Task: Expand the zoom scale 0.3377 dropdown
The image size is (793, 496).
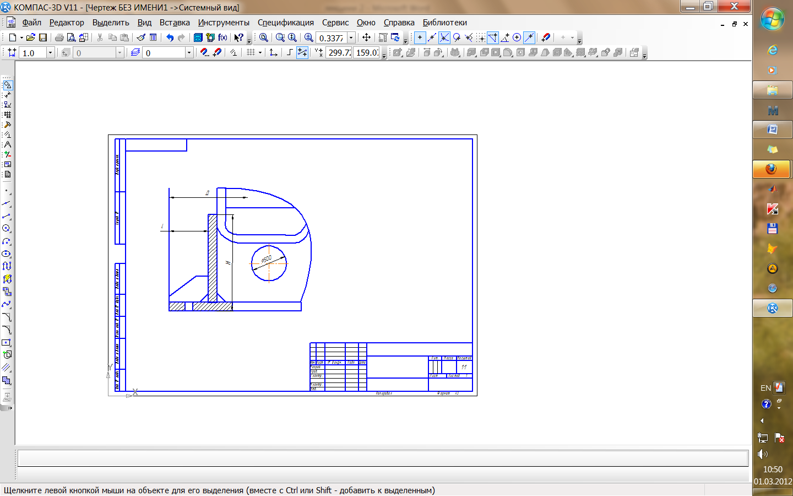Action: pos(351,37)
